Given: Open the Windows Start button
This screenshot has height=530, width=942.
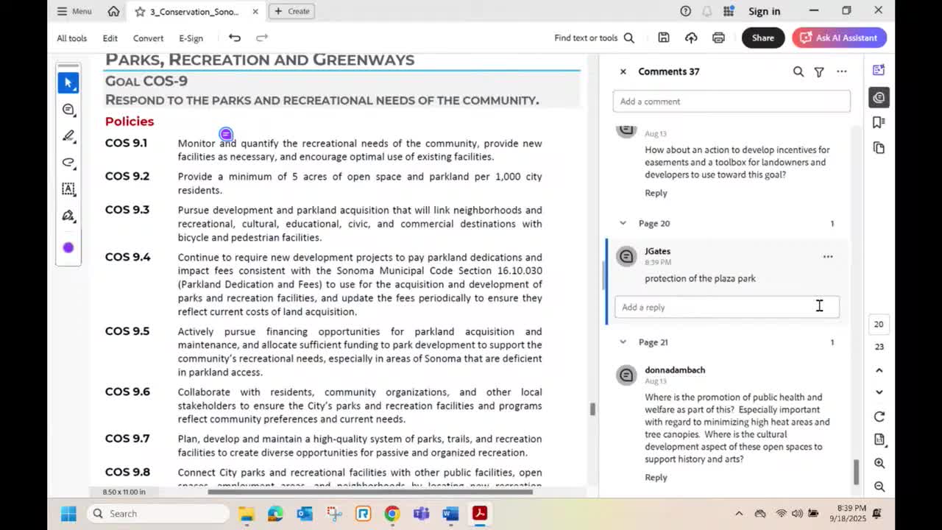Looking at the screenshot, I should 68,514.
